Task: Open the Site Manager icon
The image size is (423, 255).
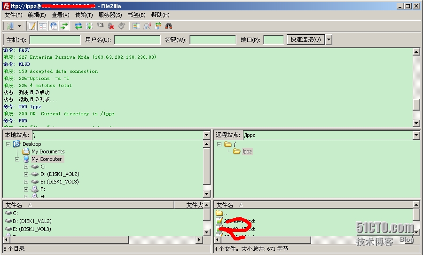Action: pos(10,26)
